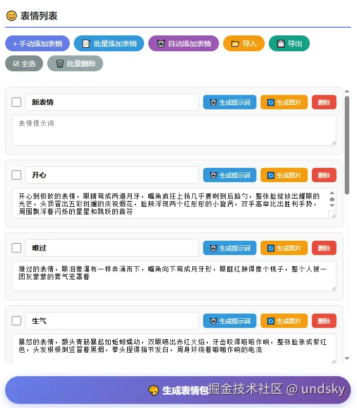This screenshot has width=357, height=408.
Task: Click the 导入 folder button
Action: 244,44
